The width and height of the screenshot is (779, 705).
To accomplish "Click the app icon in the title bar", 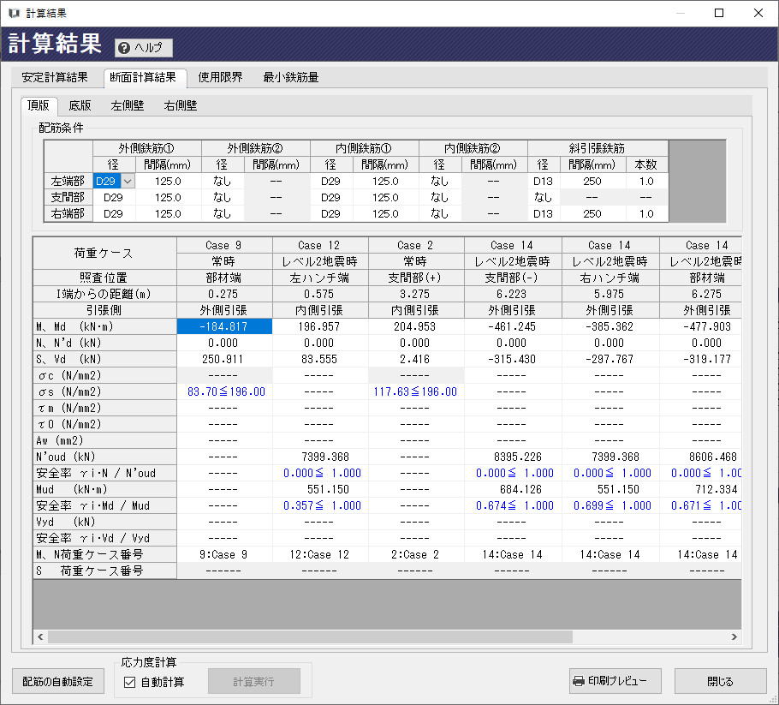I will (x=14, y=14).
